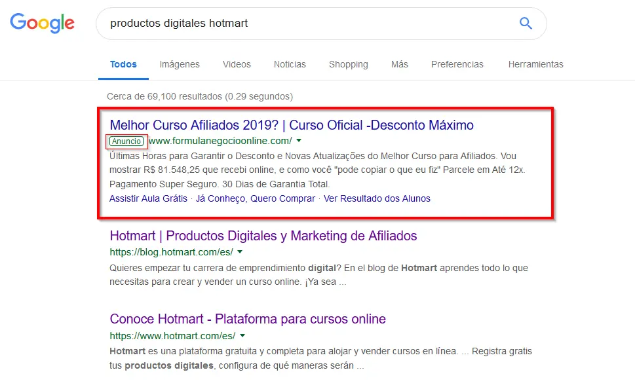Click the snippet starting 'Hotmart es una plataforma gratuita'
Image resolution: width=635 pixels, height=387 pixels.
click(x=320, y=358)
